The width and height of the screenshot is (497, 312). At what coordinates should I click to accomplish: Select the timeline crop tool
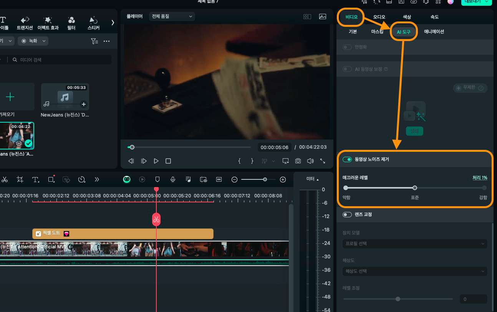click(20, 179)
